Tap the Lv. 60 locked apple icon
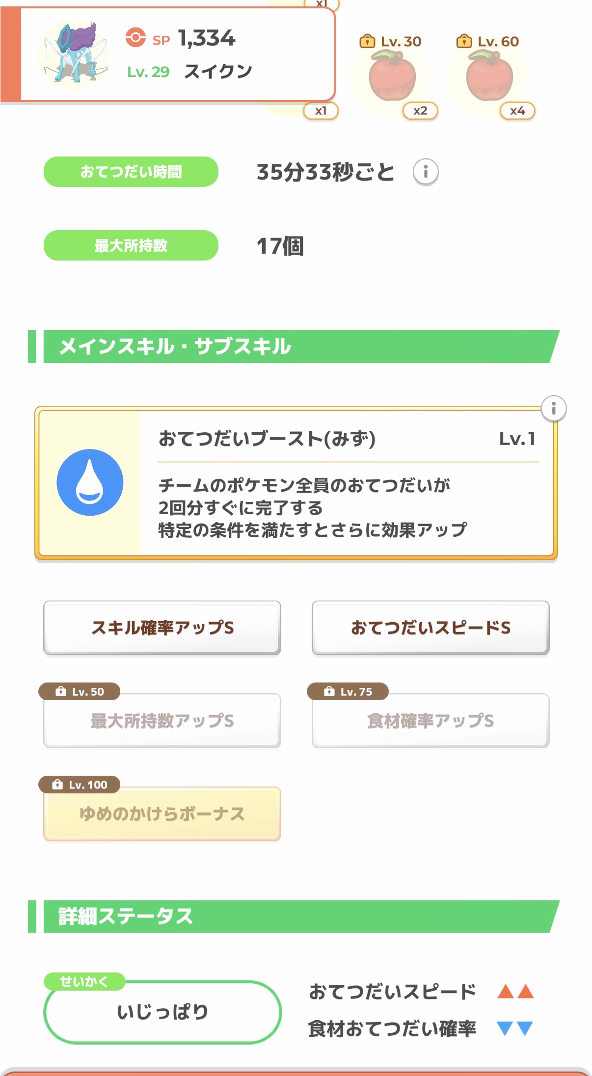 (x=489, y=78)
